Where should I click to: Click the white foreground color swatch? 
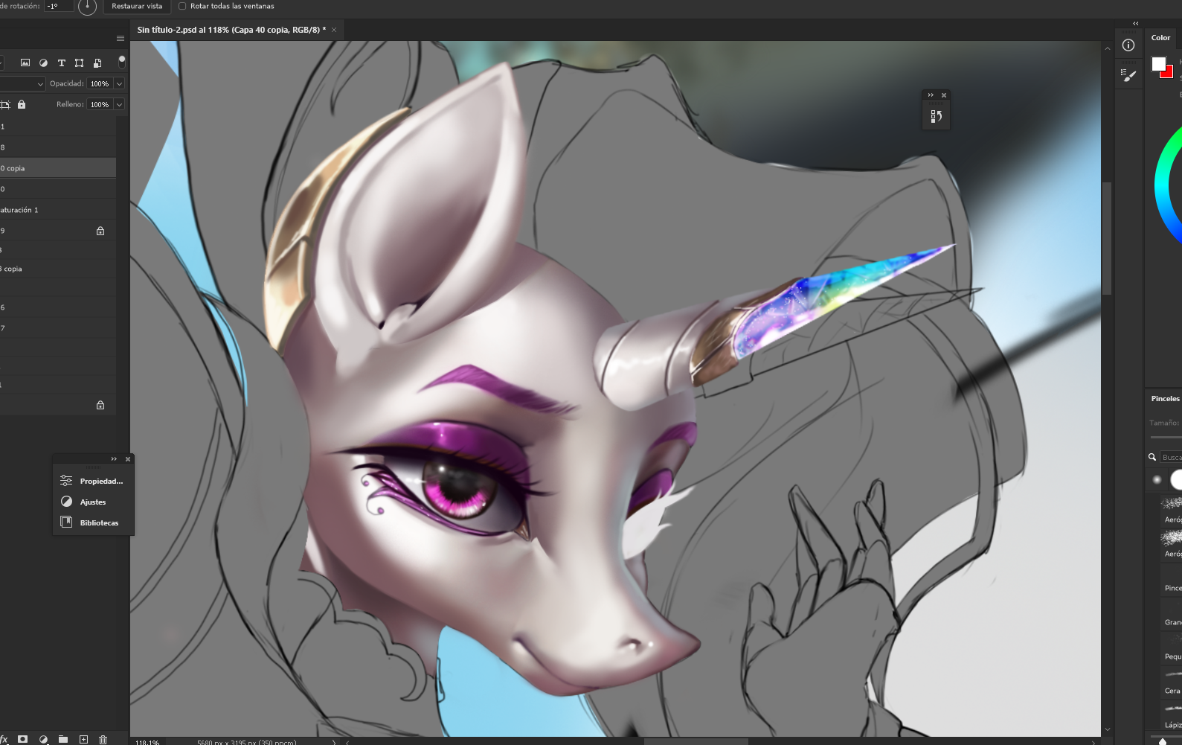point(1159,64)
